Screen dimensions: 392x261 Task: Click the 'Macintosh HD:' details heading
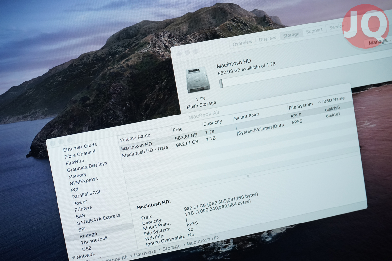tap(154, 204)
